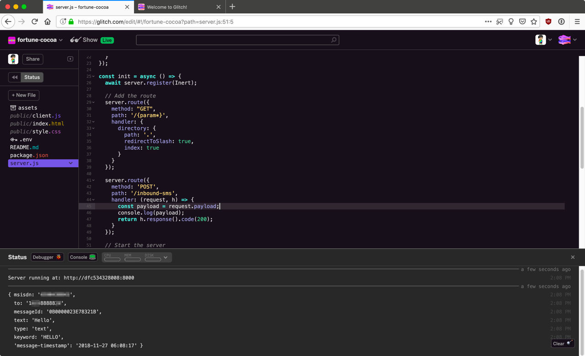Click the code editor vertical scrollbar
Screen dimensions: 585x356
coord(582,137)
